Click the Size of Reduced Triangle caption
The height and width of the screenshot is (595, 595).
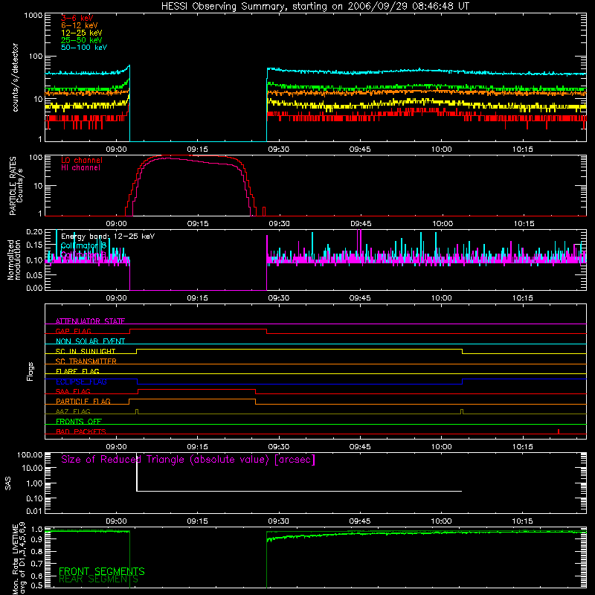tap(188, 460)
